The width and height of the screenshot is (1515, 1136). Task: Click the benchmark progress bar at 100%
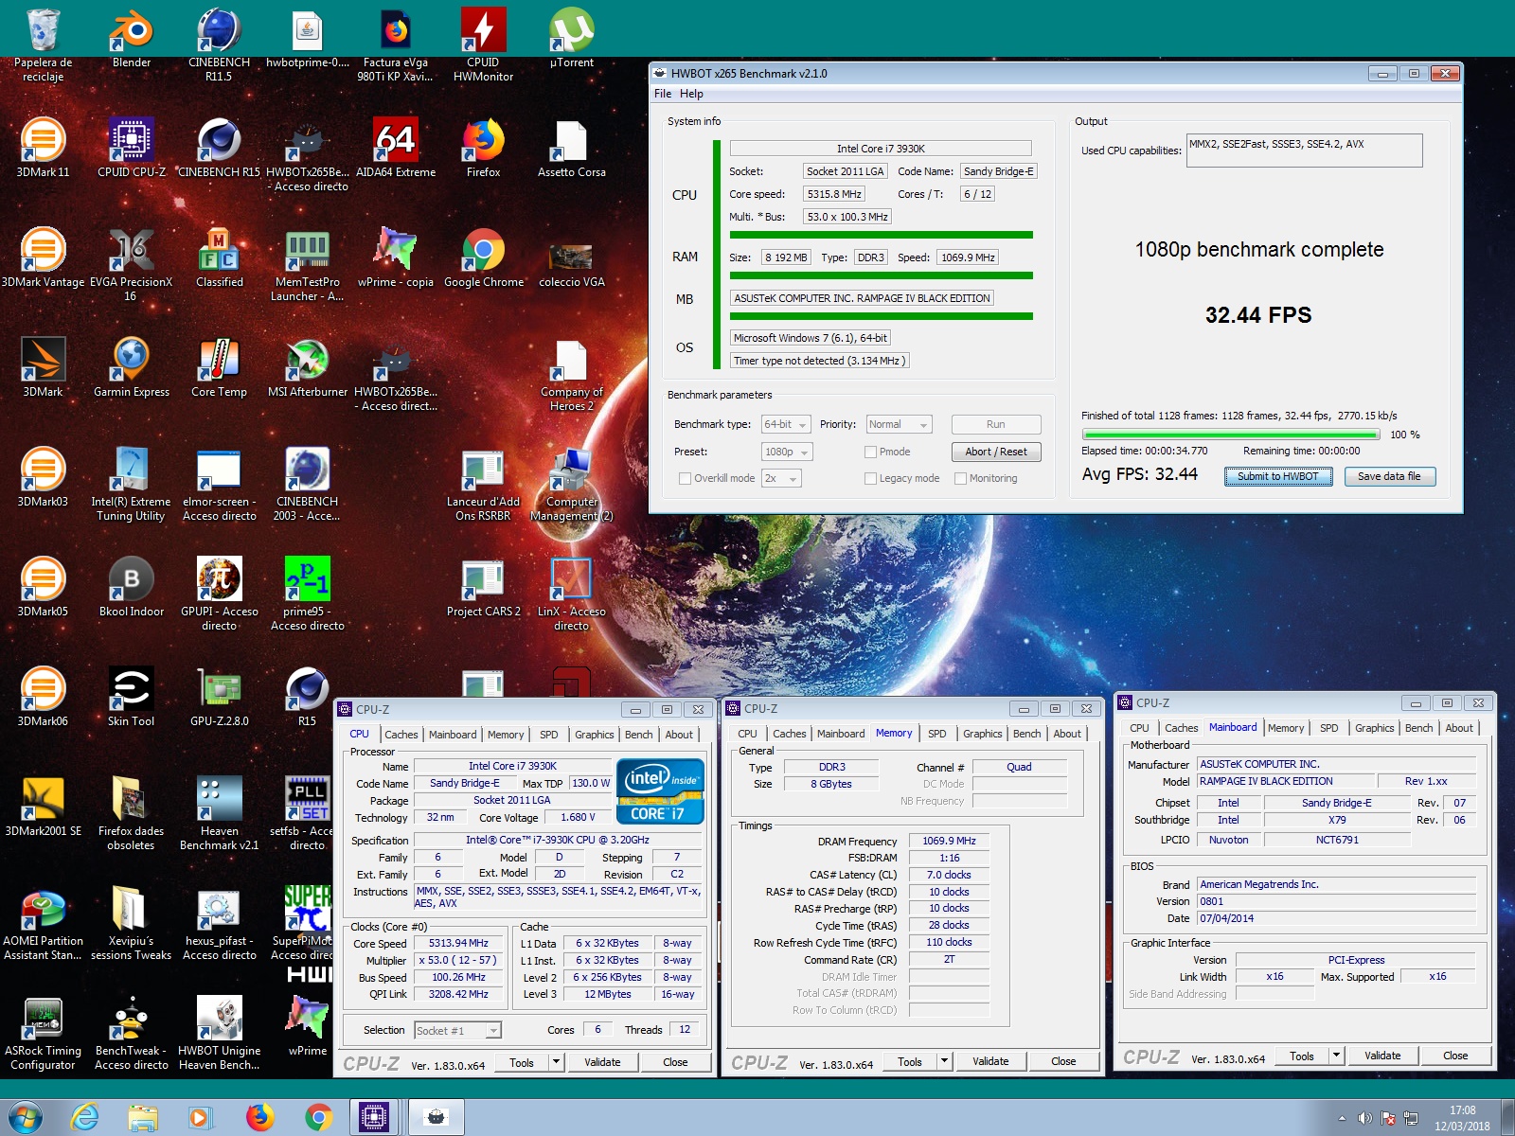click(x=1229, y=435)
